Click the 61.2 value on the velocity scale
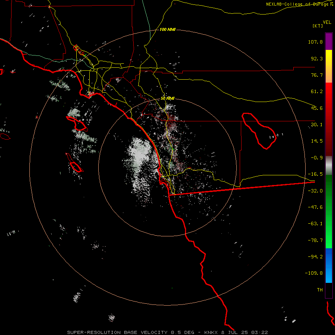Screen dimensions: 335x335 (x=317, y=92)
